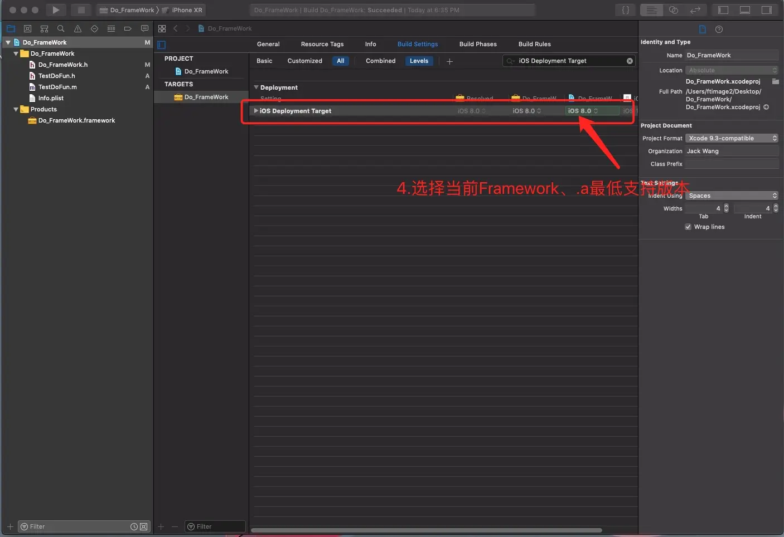784x537 pixels.
Task: Switch to the Version editor
Action: [695, 10]
